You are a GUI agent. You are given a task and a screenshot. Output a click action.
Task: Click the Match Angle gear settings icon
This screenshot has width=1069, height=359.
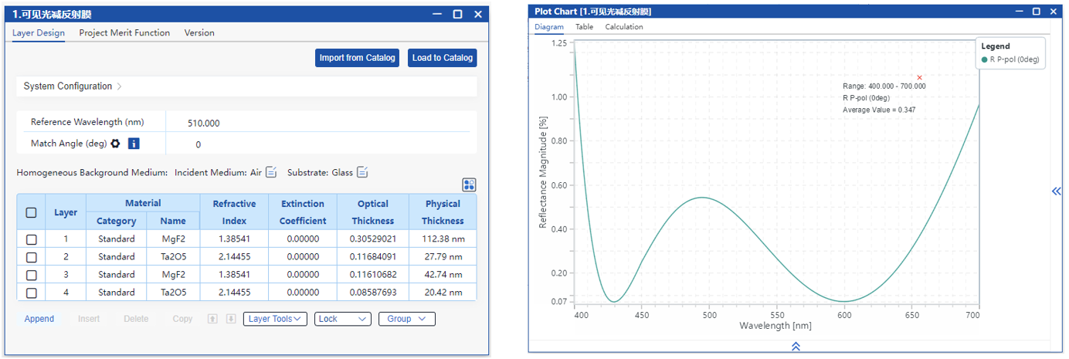tap(115, 144)
